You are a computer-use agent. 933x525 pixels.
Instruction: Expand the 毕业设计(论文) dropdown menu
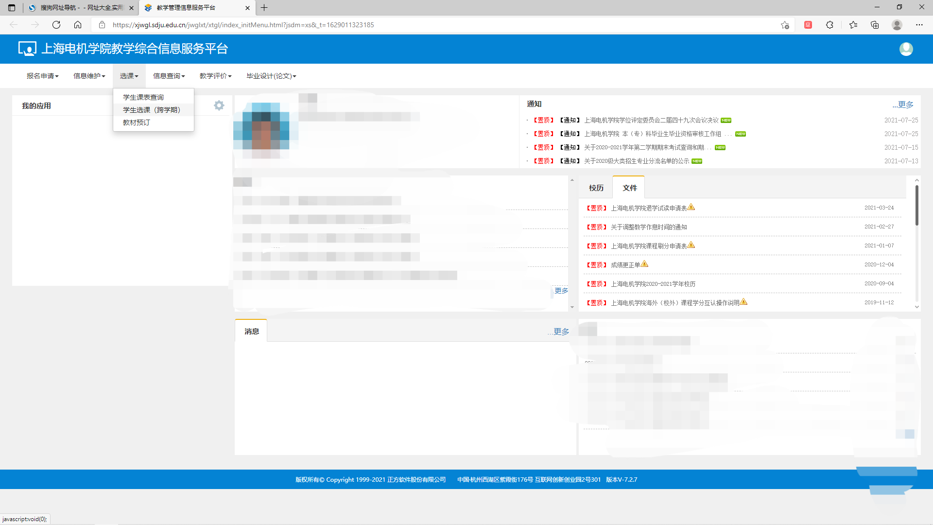[x=271, y=76]
